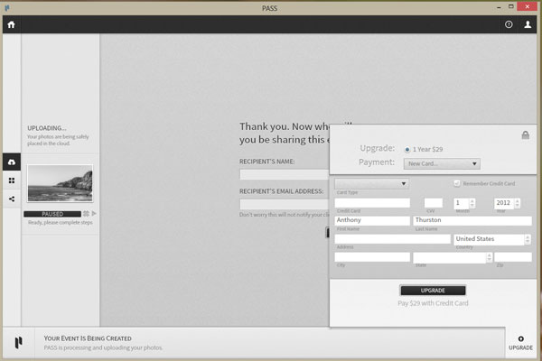542x361 pixels.
Task: Maximize the PASS window
Action: pos(510,7)
